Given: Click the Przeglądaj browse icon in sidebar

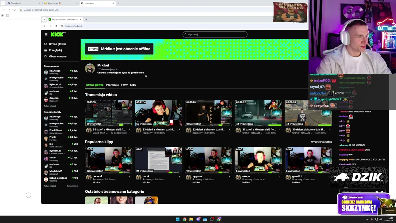Looking at the screenshot, I should pyautogui.click(x=45, y=50).
